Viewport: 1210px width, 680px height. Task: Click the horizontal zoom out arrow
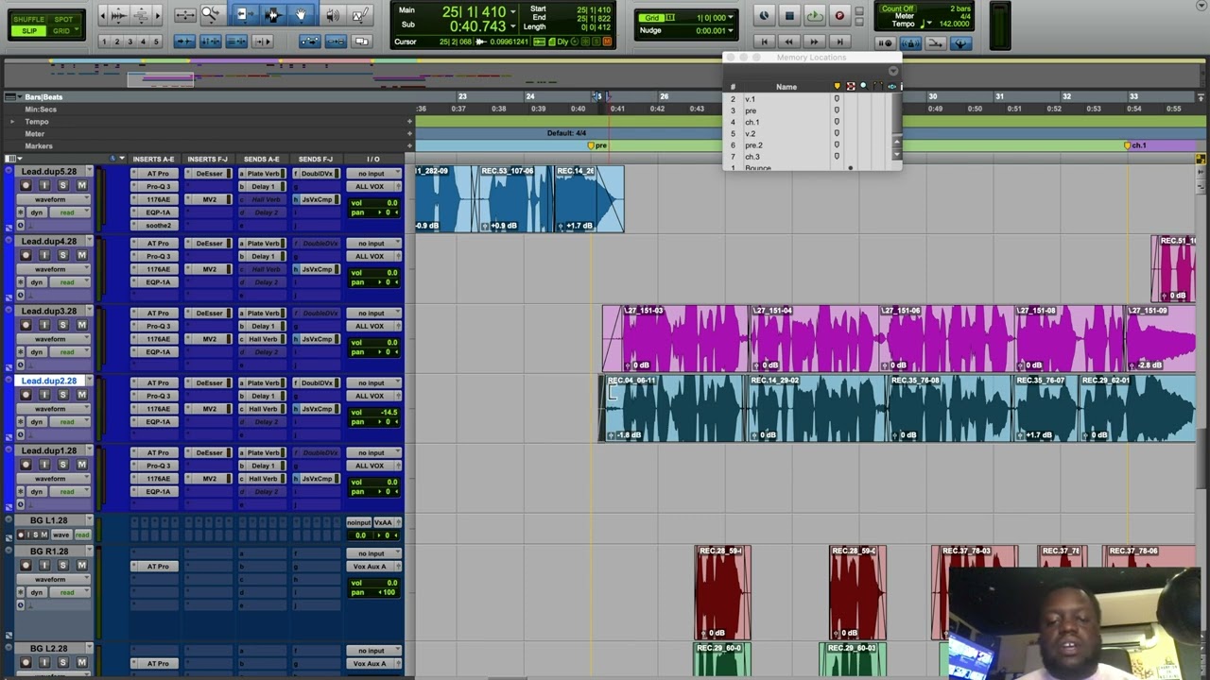click(x=103, y=14)
